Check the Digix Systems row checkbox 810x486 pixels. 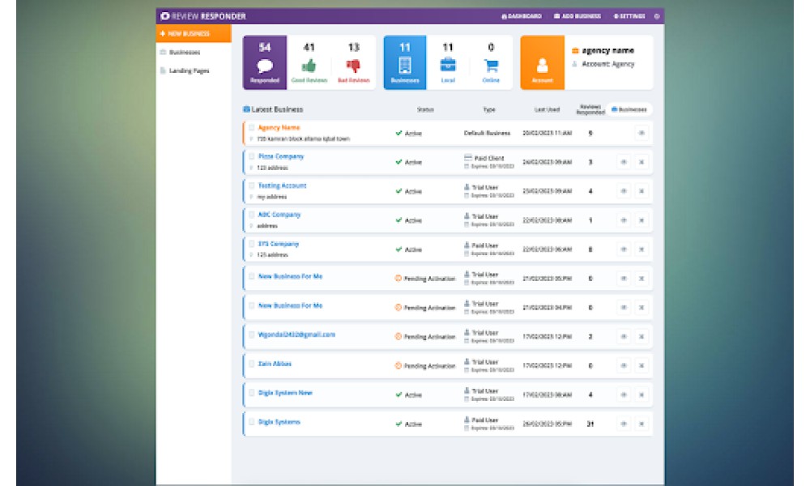point(252,422)
